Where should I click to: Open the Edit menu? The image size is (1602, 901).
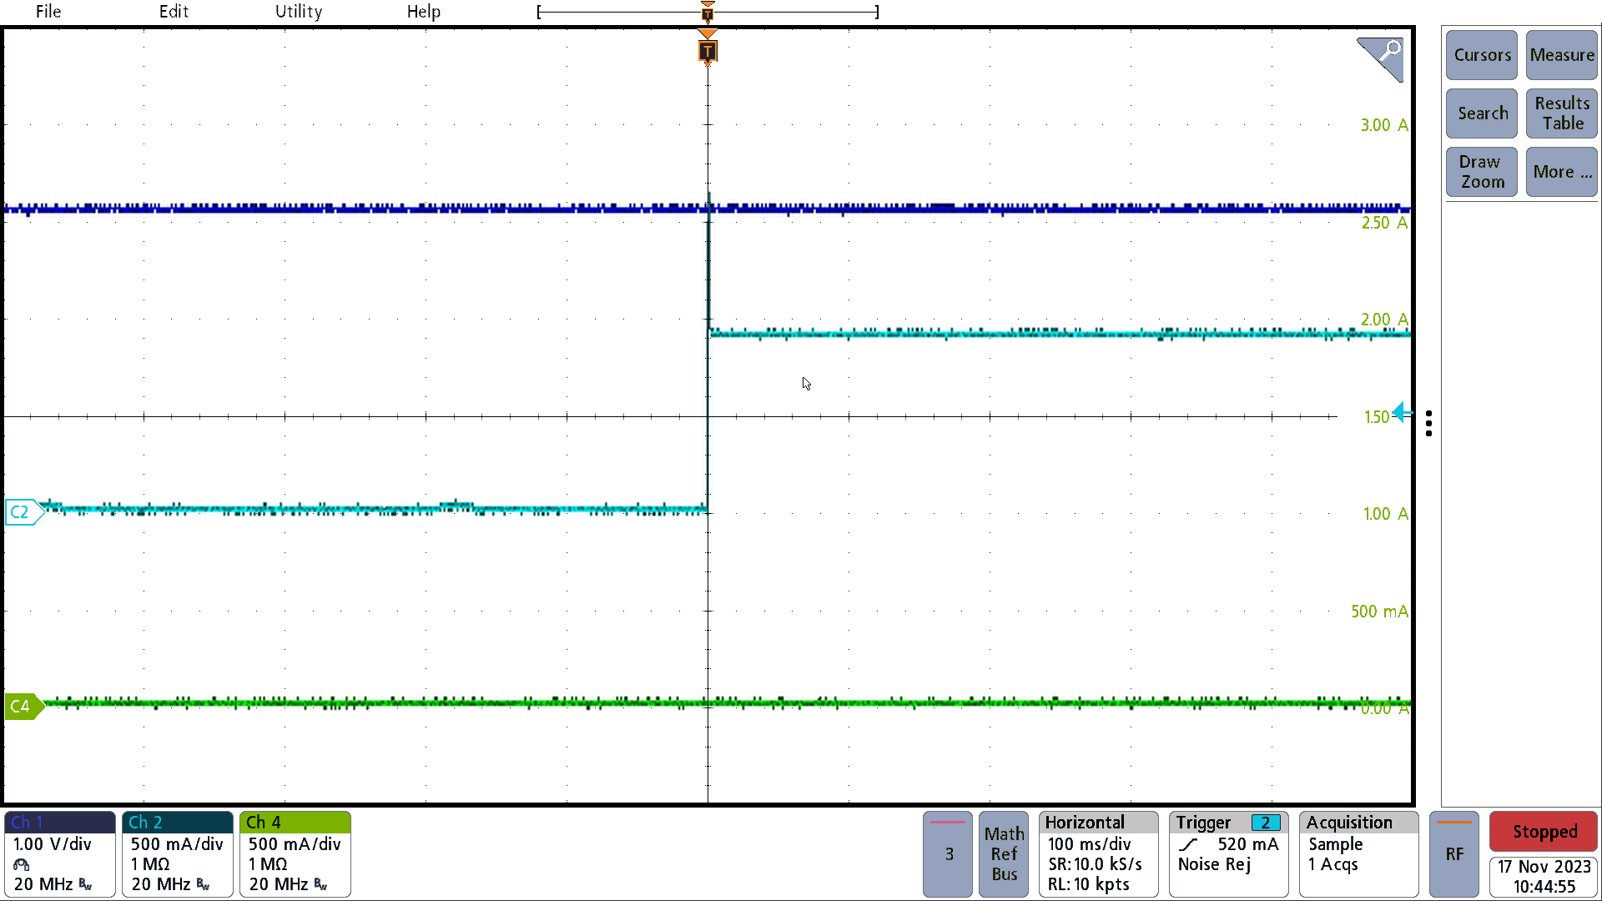click(174, 12)
